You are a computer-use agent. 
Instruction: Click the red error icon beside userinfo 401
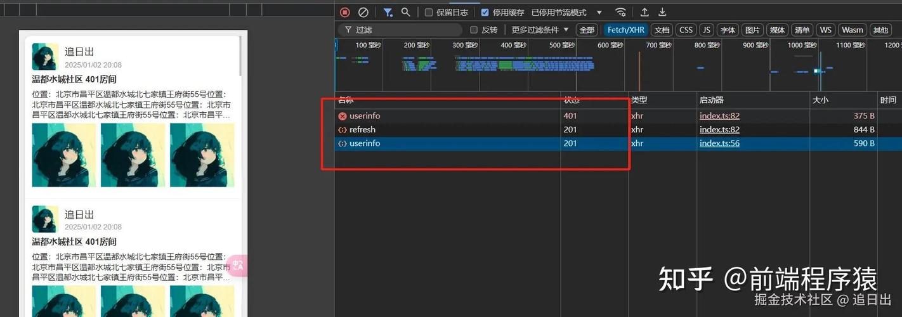343,116
